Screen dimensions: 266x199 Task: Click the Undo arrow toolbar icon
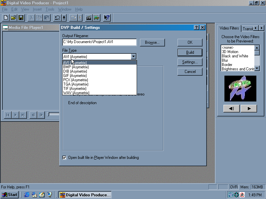[x=57, y=18]
